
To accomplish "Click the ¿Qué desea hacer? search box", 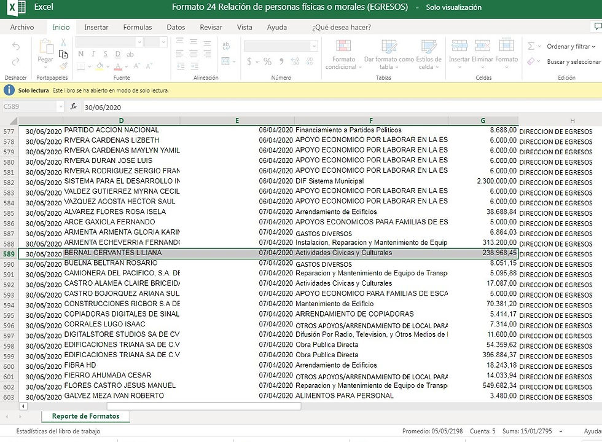I will [342, 27].
